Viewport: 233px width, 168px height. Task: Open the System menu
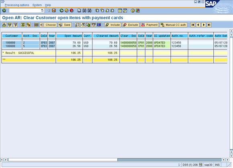point(37,5)
